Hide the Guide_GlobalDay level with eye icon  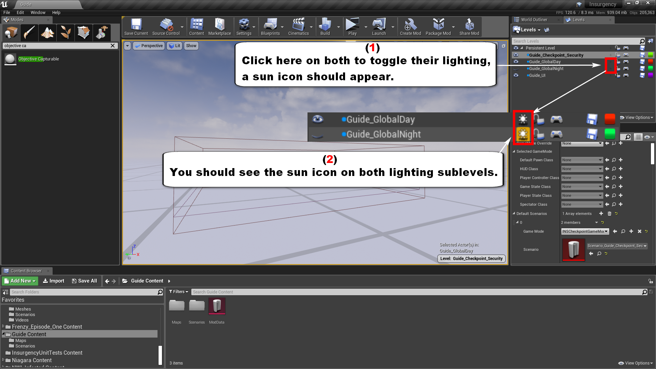pyautogui.click(x=516, y=62)
